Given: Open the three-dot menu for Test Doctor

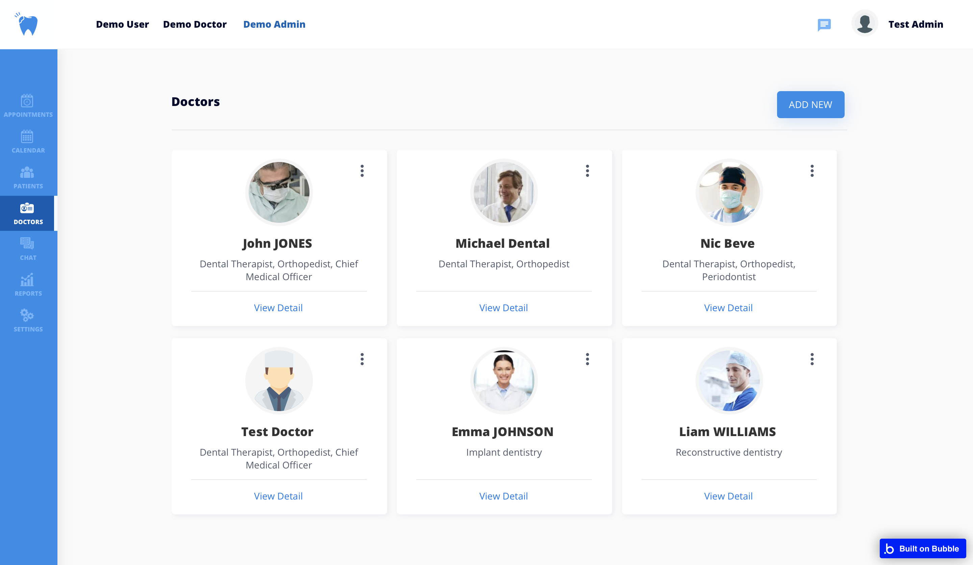Looking at the screenshot, I should (362, 359).
